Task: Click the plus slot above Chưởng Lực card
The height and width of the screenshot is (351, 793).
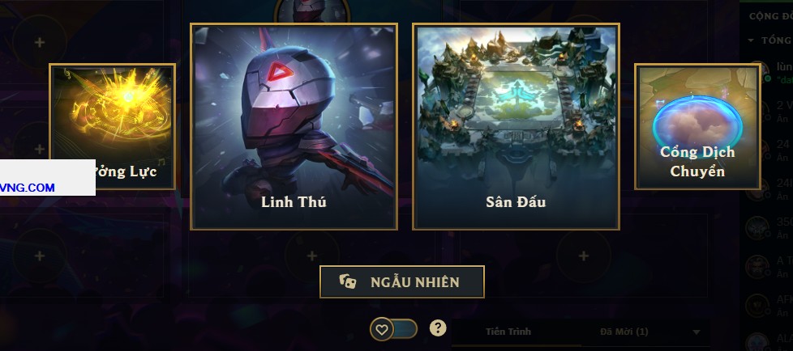Action: pos(40,42)
